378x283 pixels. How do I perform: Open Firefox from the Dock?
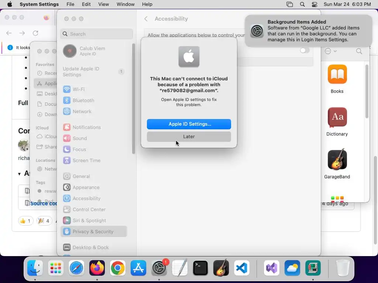(97, 268)
